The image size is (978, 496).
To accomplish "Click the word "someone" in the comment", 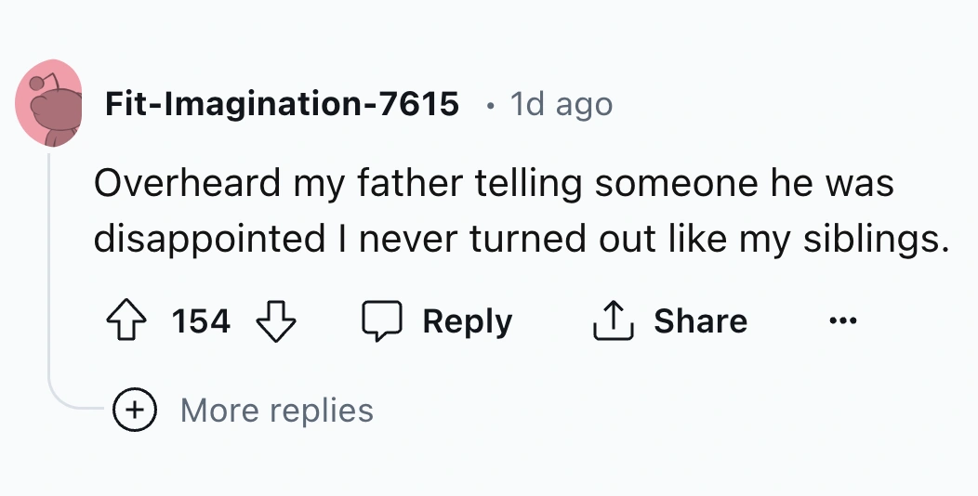I will coord(665,183).
